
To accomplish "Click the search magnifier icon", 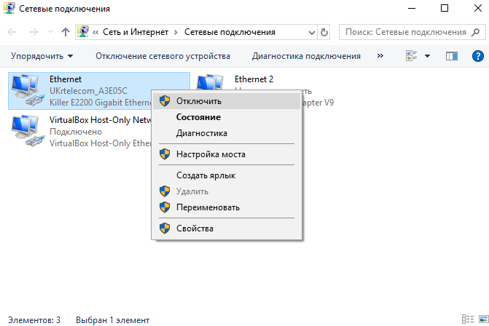I will (476, 32).
